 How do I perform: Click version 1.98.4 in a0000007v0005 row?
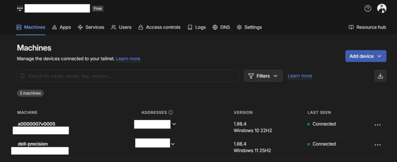click(x=240, y=124)
